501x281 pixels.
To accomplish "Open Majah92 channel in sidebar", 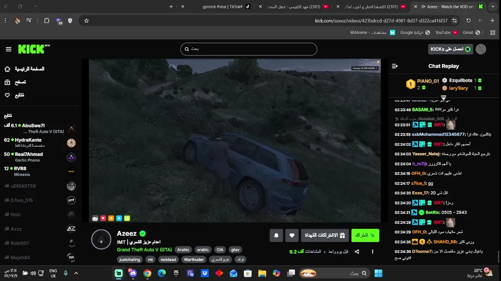I will (x=39, y=258).
